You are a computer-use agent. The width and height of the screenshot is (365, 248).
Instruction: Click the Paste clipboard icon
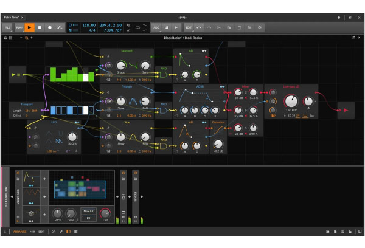pyautogui.click(x=239, y=27)
